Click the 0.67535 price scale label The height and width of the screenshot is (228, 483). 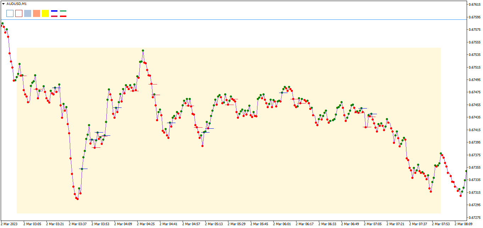(474, 55)
